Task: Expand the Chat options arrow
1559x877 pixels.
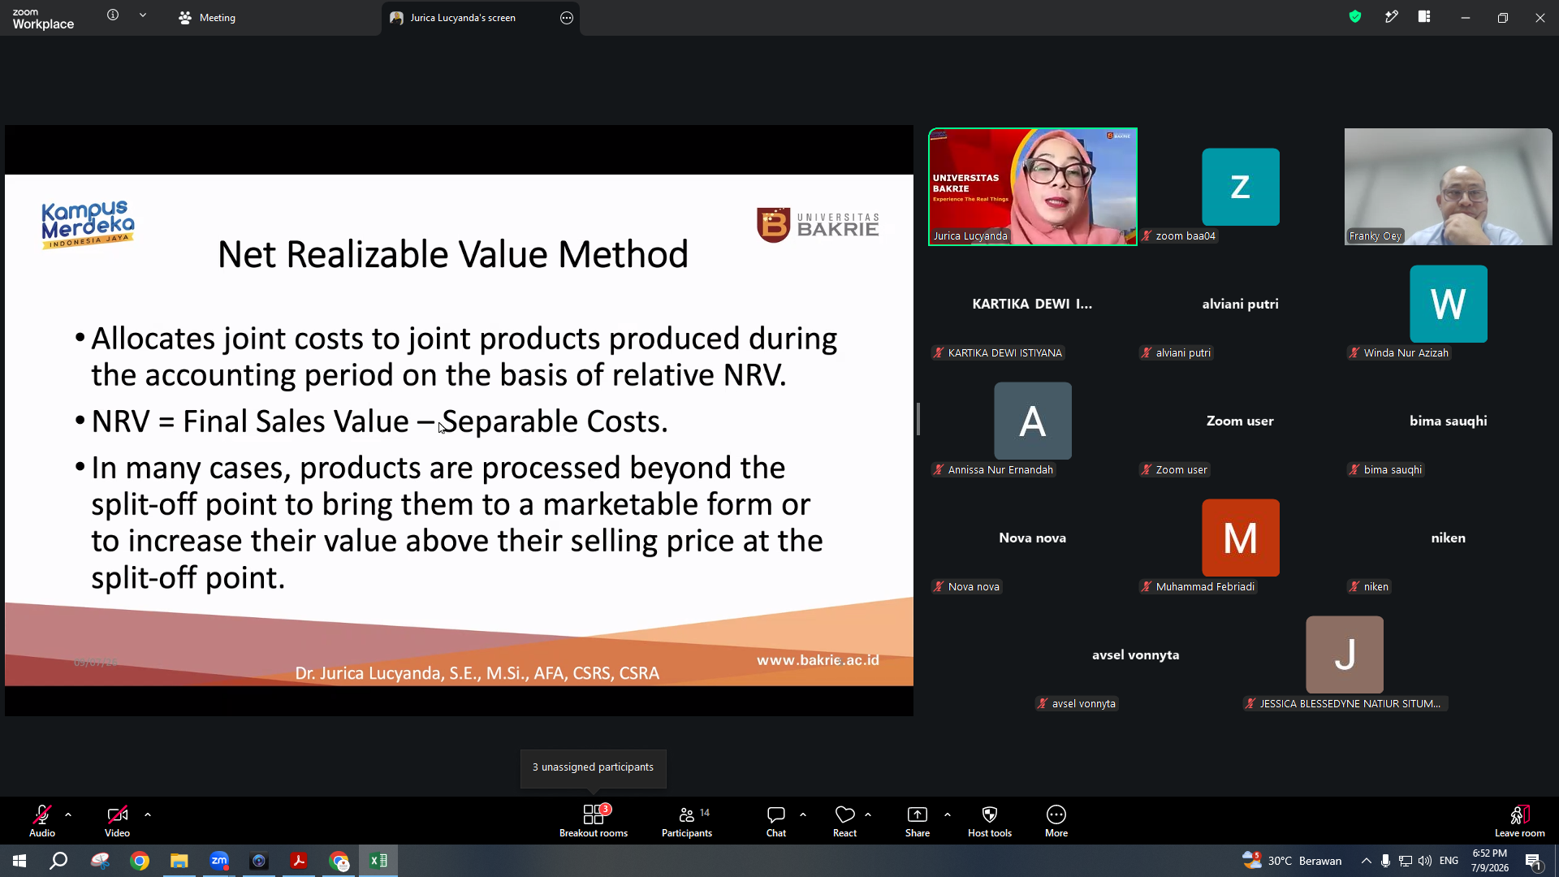Action: click(x=803, y=814)
